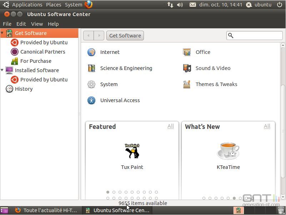Select the filled What's New carousel dot
Viewport: 286px width, 215px height.
pyautogui.click(x=234, y=198)
